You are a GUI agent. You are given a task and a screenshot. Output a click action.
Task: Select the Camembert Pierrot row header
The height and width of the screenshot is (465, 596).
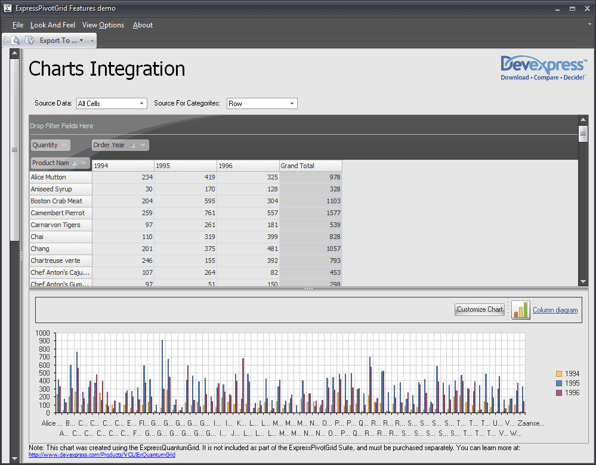click(61, 213)
